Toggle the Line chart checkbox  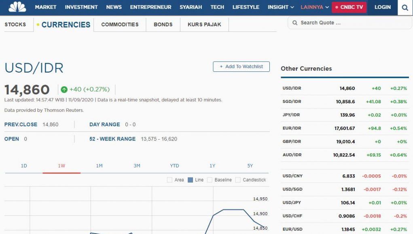(191, 180)
